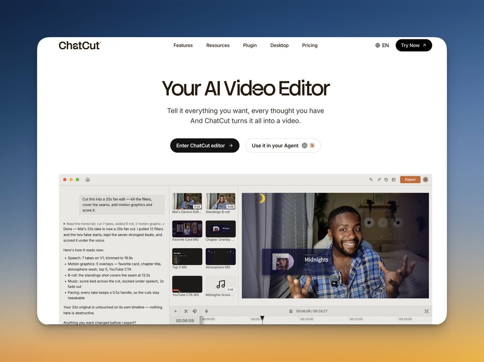Click the Enter ChatCut editor button
This screenshot has width=484, height=362.
pos(205,145)
